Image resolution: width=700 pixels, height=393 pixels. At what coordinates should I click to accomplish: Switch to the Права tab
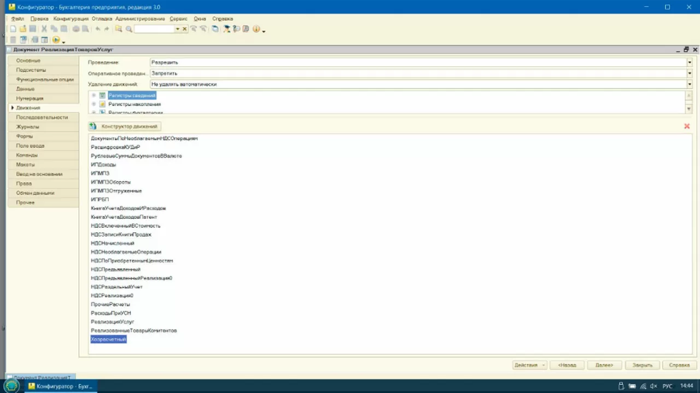43,184
